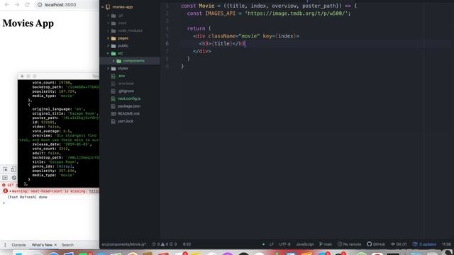Expand the .git folder
This screenshot has height=255, width=454.
point(108,16)
